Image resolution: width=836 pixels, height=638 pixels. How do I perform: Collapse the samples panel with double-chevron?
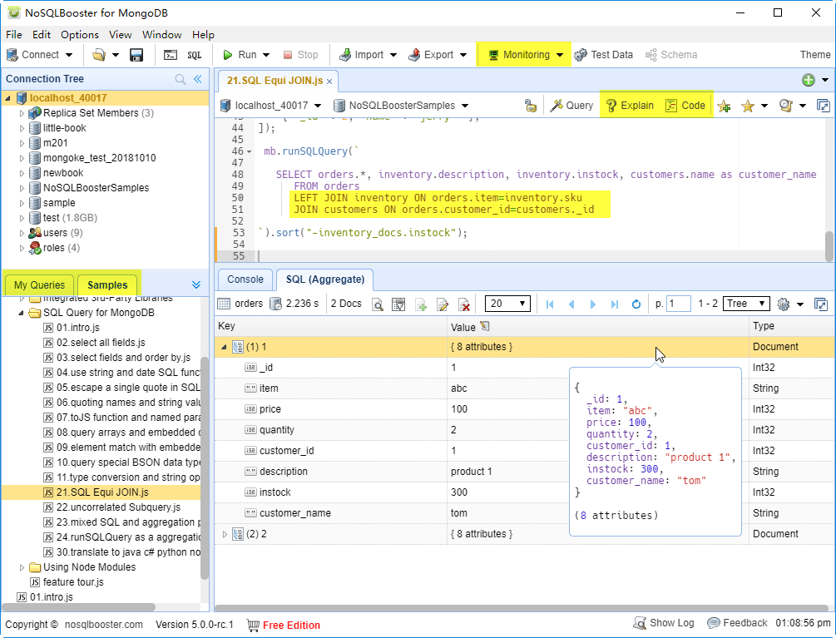pyautogui.click(x=196, y=284)
